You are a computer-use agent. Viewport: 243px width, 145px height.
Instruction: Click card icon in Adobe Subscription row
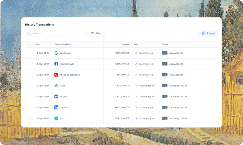[x=165, y=75]
